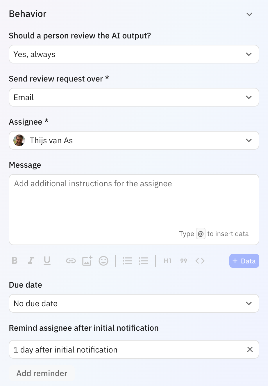Image resolution: width=268 pixels, height=386 pixels.
Task: Open the emoji picker
Action: [x=103, y=261]
